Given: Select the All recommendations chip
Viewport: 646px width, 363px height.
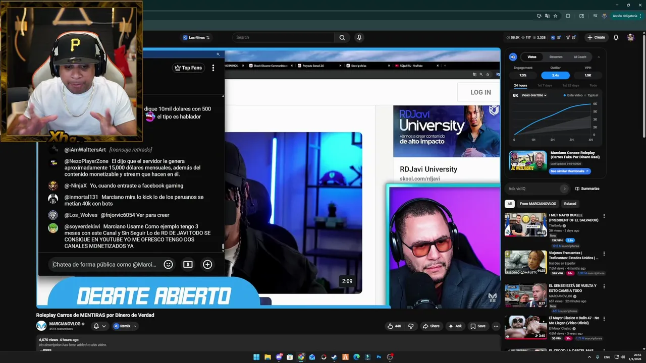Looking at the screenshot, I should [x=509, y=204].
